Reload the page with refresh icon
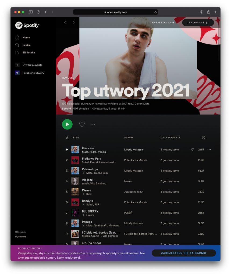The height and width of the screenshot is (275, 231). (x=155, y=12)
